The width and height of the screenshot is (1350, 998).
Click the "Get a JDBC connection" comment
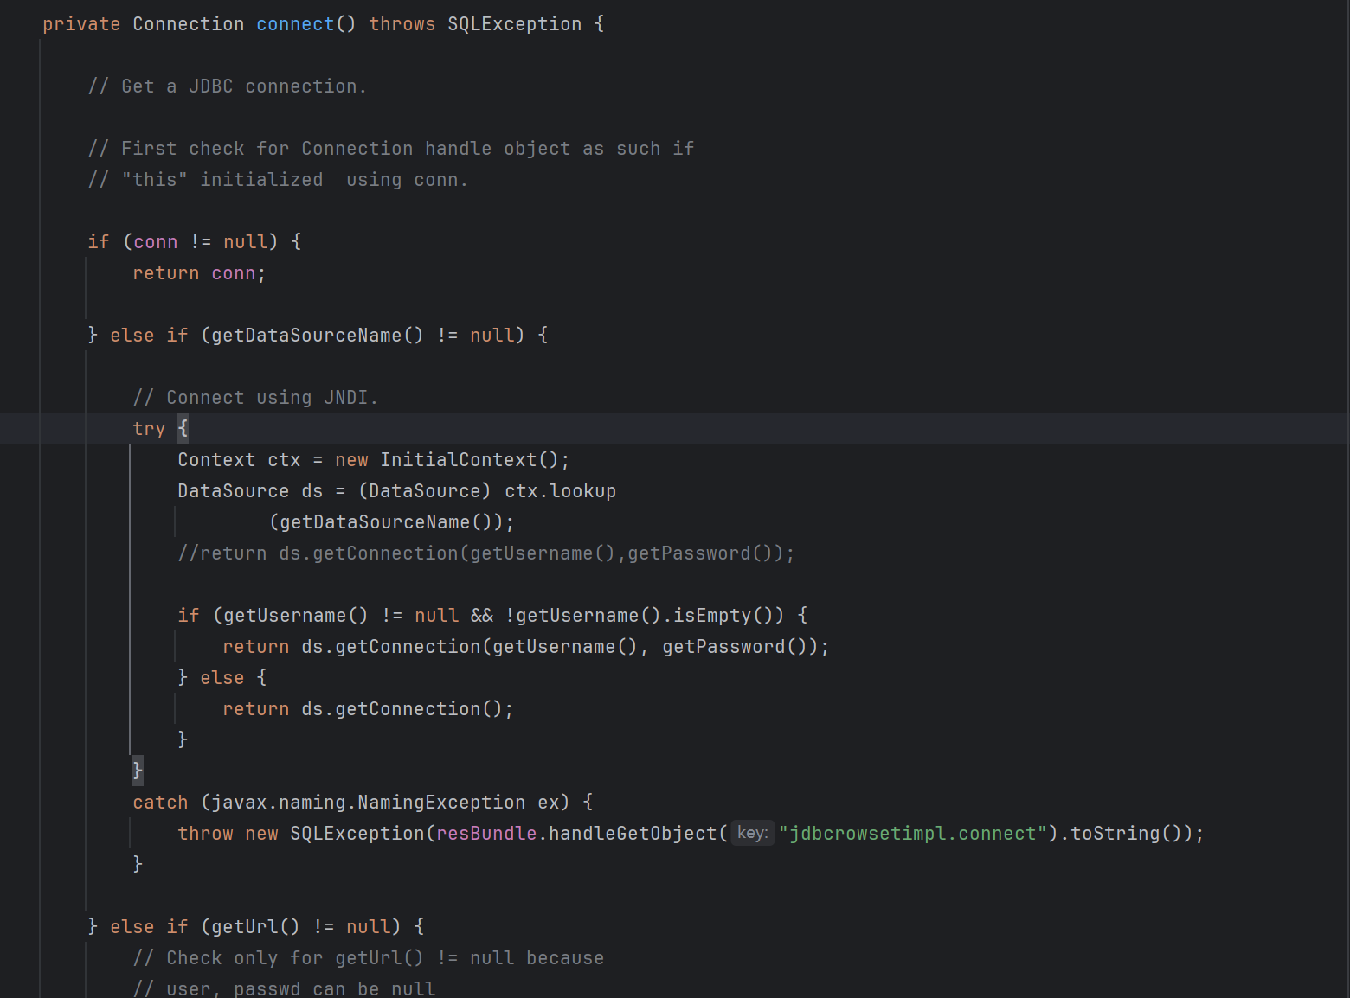[x=227, y=86]
